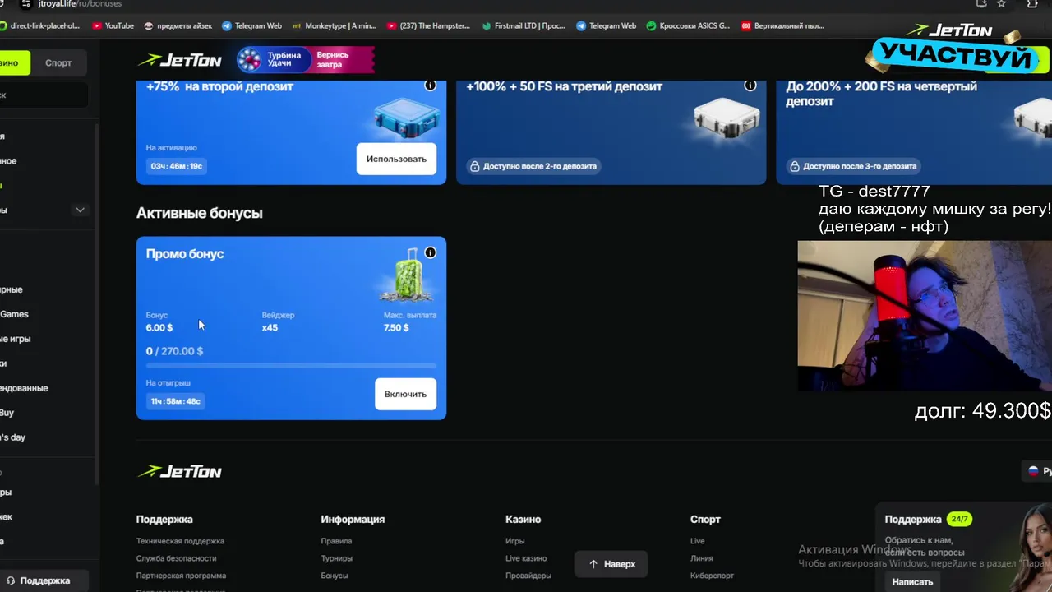The height and width of the screenshot is (592, 1052).
Task: Open the (237) The Hampster bookmark
Action: click(x=428, y=25)
